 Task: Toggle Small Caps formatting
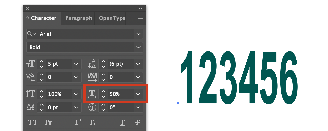pos(48,123)
